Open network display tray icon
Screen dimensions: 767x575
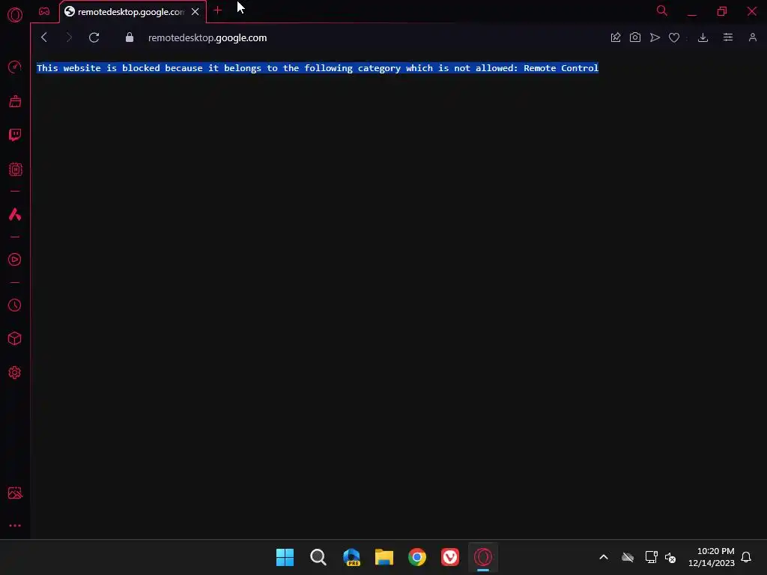tap(651, 557)
